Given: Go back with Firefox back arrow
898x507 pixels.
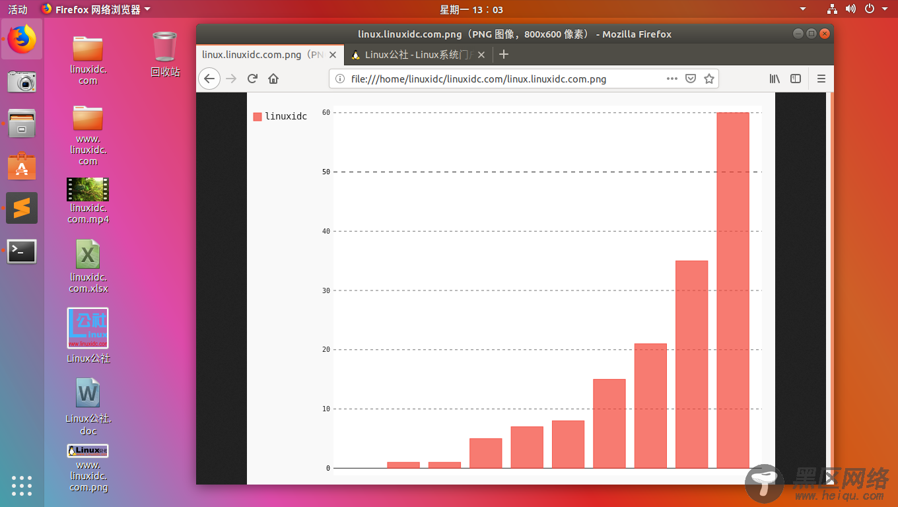Looking at the screenshot, I should click(209, 79).
